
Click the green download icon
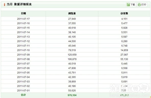(x=128, y=5)
